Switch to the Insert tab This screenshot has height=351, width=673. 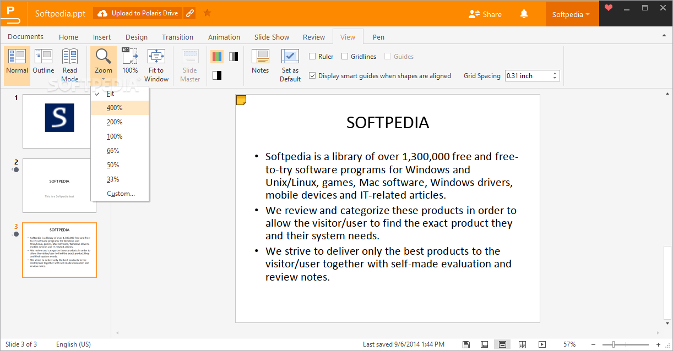coord(102,37)
